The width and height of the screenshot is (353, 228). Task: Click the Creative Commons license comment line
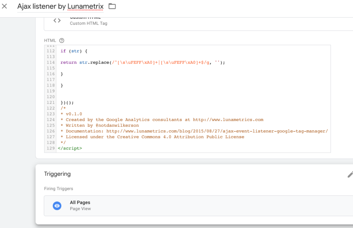[x=152, y=137]
